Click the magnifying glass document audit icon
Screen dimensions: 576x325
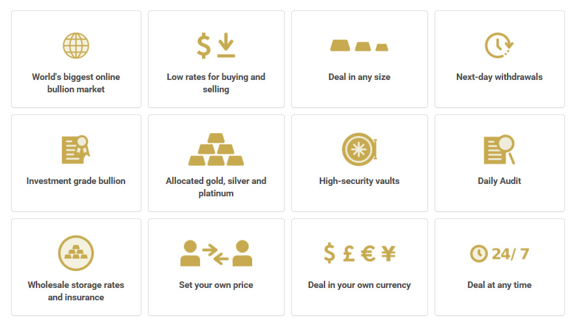click(499, 149)
